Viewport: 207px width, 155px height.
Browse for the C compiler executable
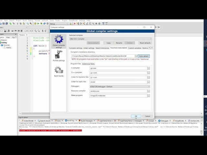(x=149, y=68)
